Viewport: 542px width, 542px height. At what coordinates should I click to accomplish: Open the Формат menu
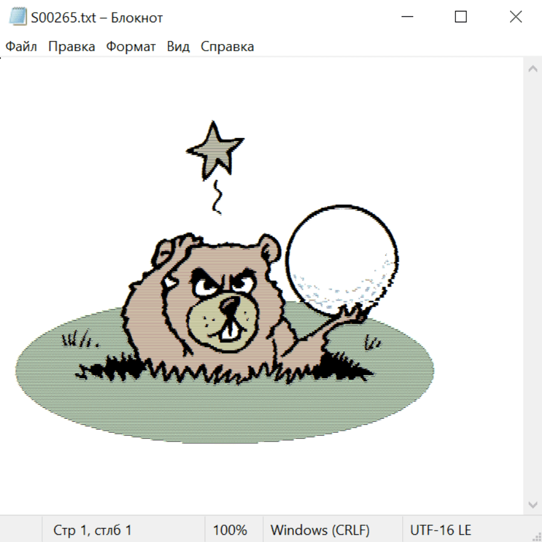pyautogui.click(x=131, y=47)
